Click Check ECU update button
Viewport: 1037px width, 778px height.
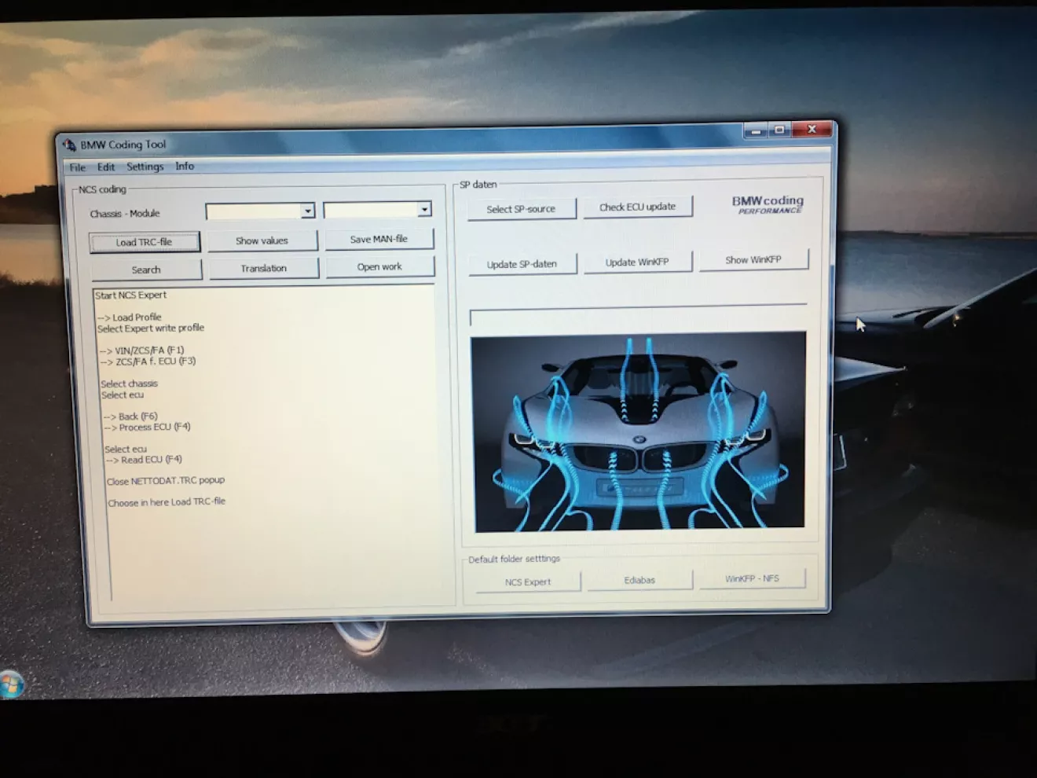[x=637, y=207]
